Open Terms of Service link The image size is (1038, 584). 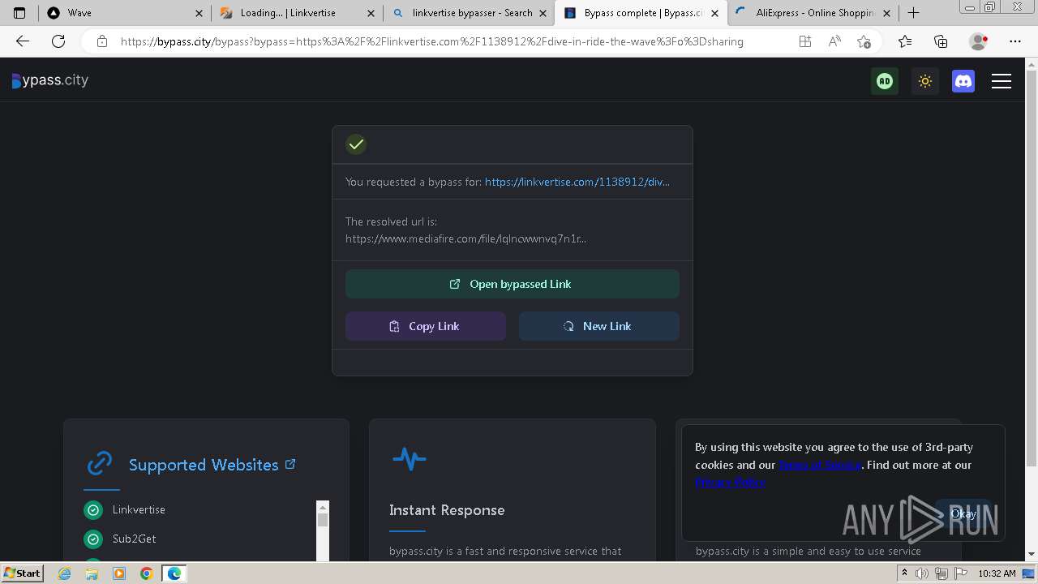(820, 465)
